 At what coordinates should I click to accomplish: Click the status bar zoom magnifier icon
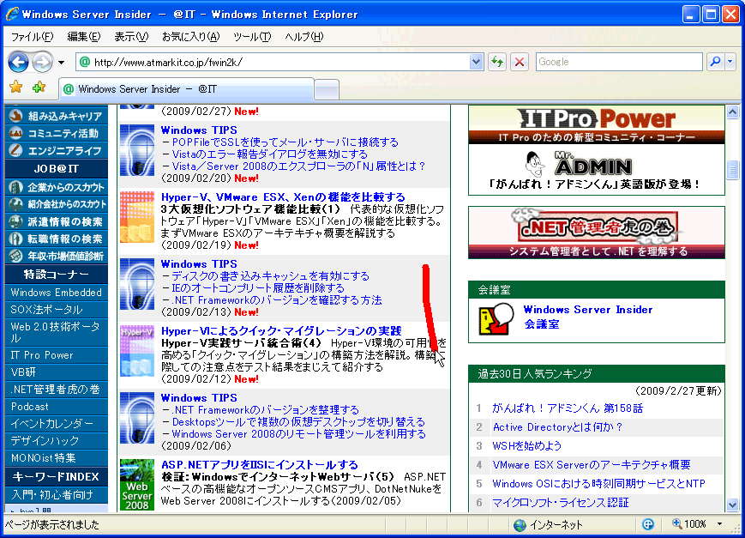pyautogui.click(x=676, y=523)
